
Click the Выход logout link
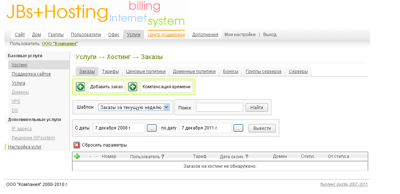pyautogui.click(x=270, y=35)
